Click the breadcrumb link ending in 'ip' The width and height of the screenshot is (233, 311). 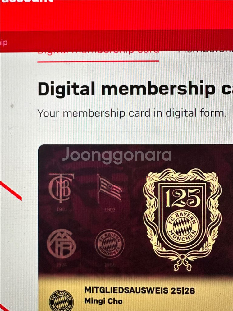pyautogui.click(x=4, y=43)
